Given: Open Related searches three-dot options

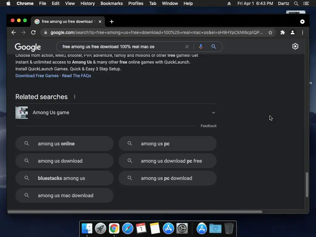Looking at the screenshot, I should click(x=75, y=97).
